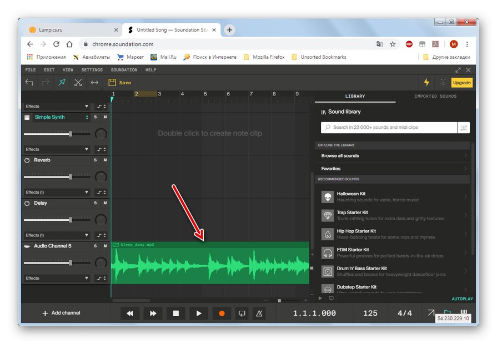
Task: Search sounds input field in library
Action: (x=389, y=128)
